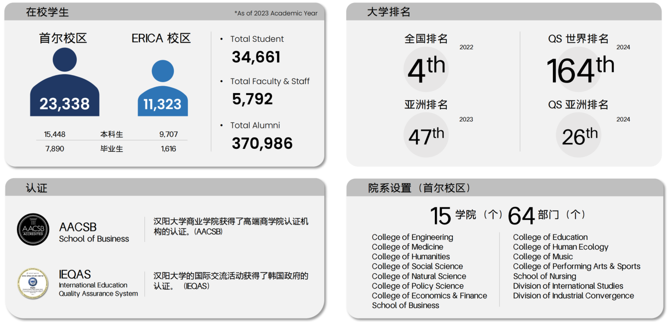Select the faculty and staff figure 5,792
Screen dimensions: 669x322
[253, 99]
